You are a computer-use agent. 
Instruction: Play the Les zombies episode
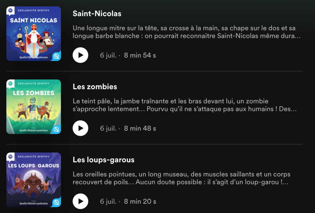80,128
